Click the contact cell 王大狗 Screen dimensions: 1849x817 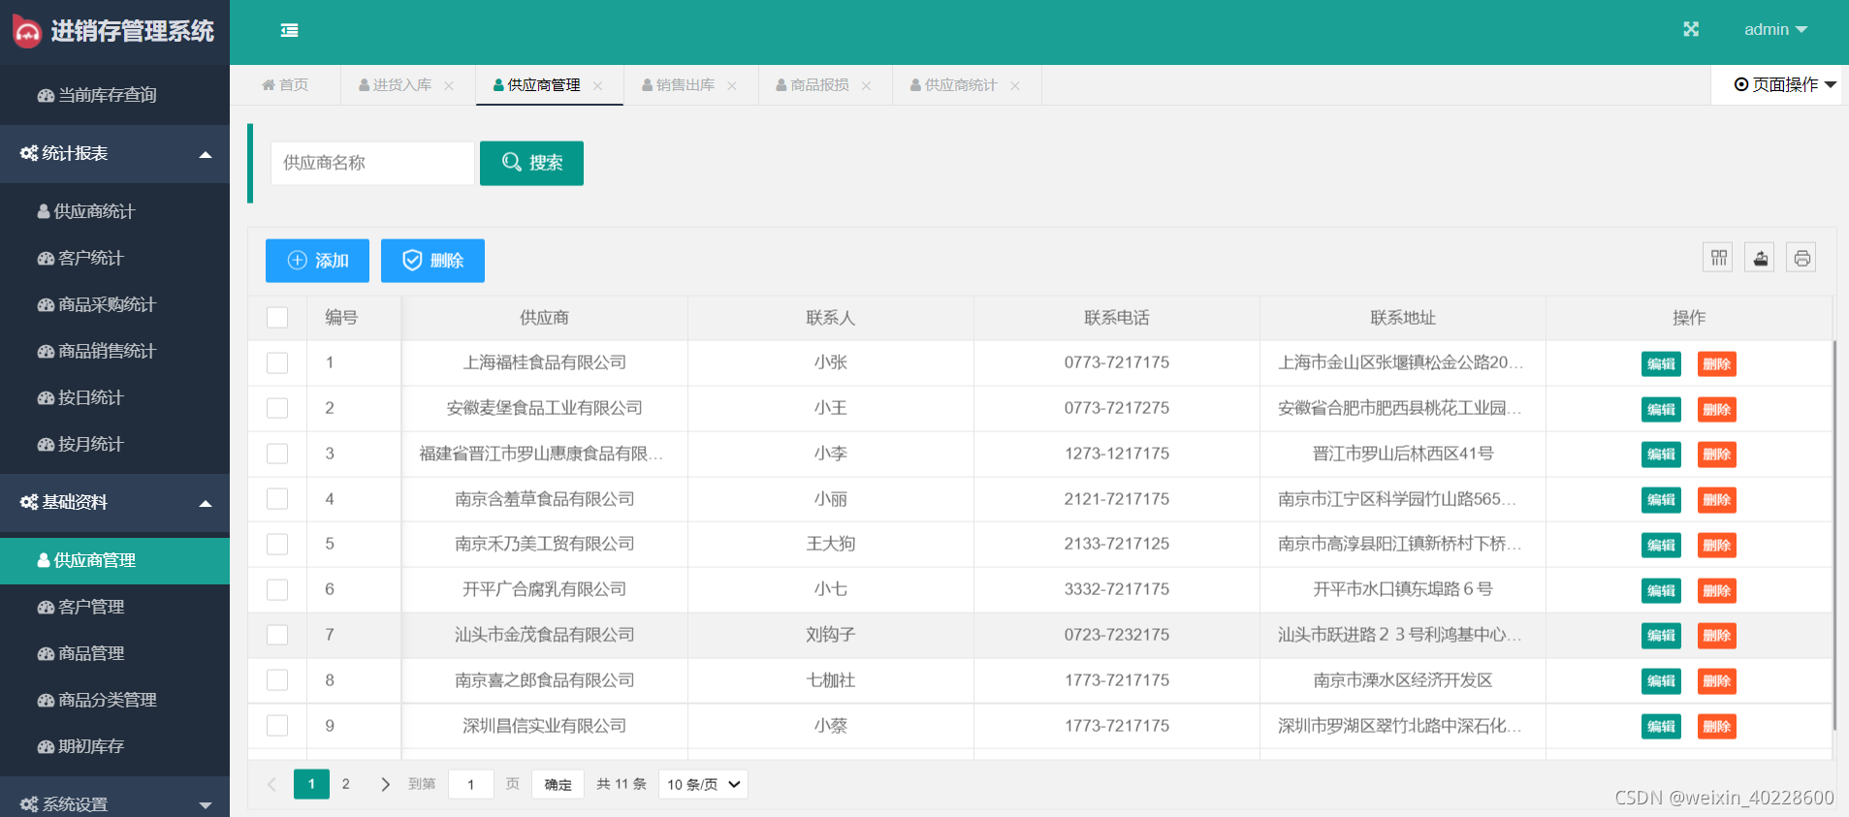[x=831, y=544]
